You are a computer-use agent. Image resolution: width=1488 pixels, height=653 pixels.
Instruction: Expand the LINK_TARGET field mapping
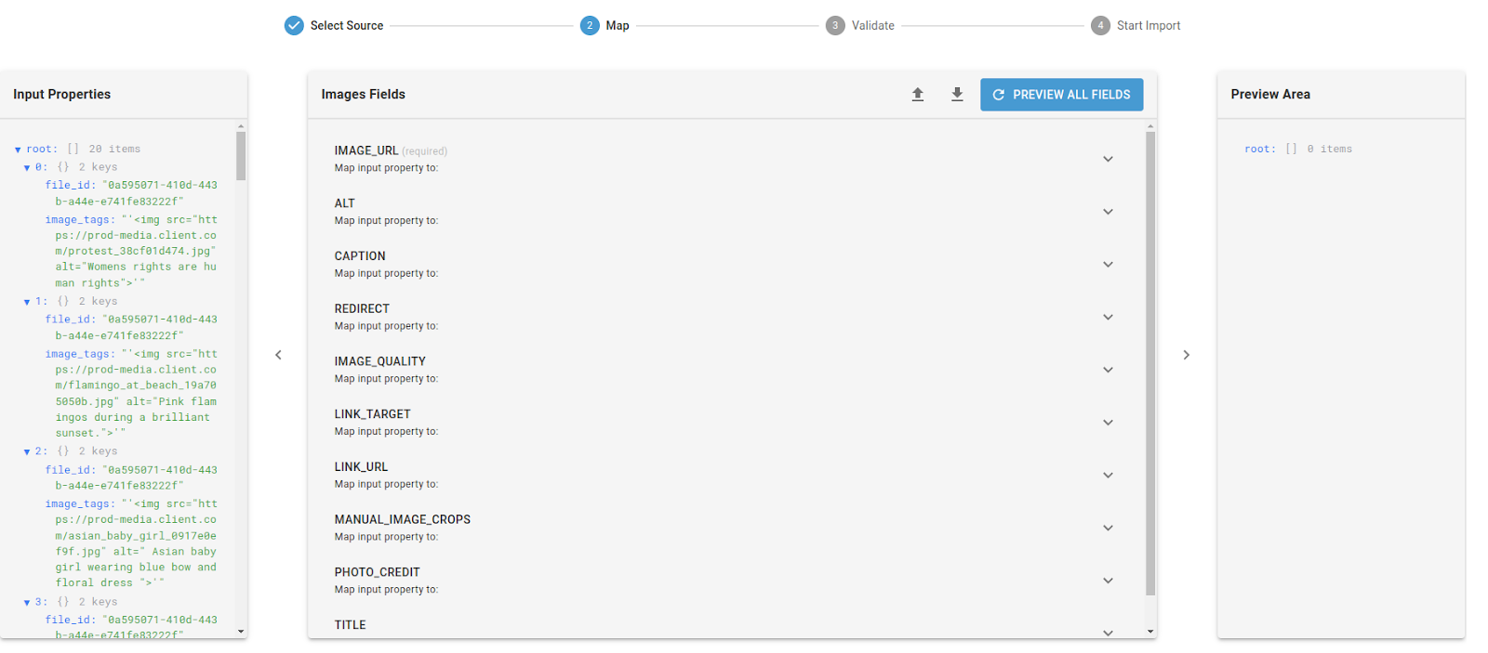pyautogui.click(x=1108, y=423)
